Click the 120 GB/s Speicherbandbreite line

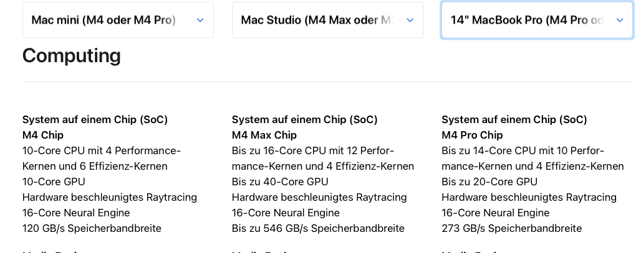[92, 228]
